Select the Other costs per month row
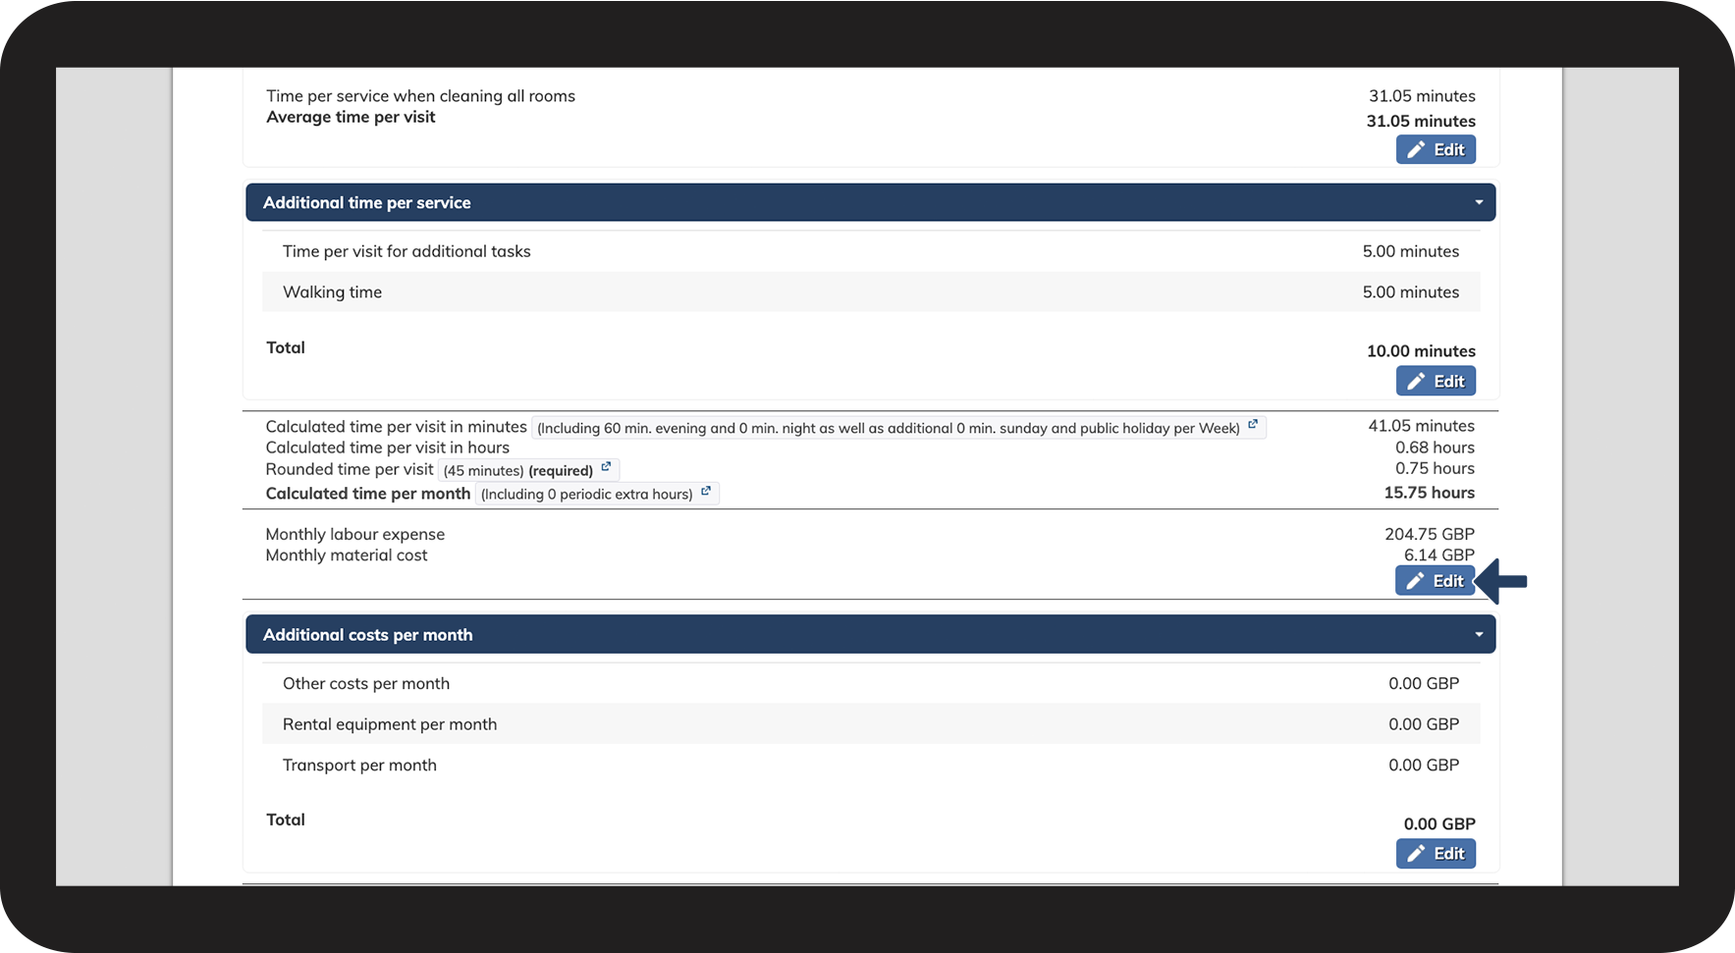Screen dimensions: 1735x953 click(x=870, y=683)
